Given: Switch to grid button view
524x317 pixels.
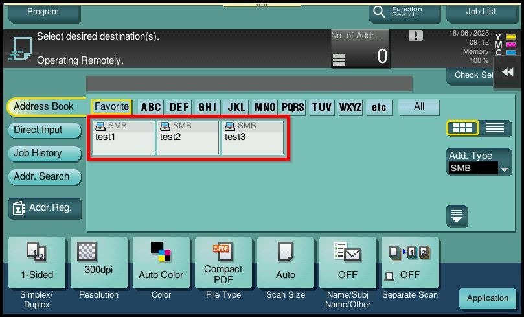Looking at the screenshot, I should [462, 128].
